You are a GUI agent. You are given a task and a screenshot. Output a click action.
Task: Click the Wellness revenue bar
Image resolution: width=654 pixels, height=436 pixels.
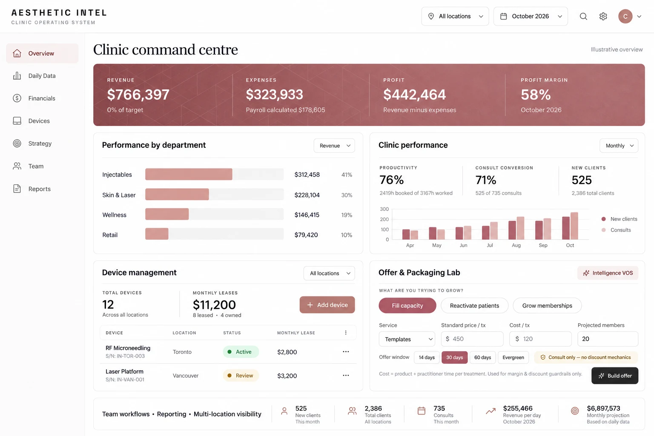[x=167, y=214]
